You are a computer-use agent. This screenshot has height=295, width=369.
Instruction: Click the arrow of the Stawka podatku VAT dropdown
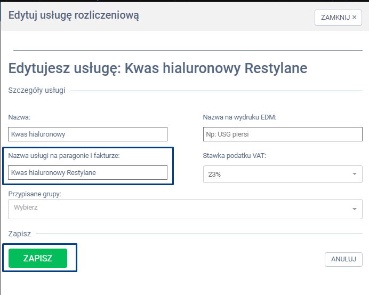pos(355,174)
